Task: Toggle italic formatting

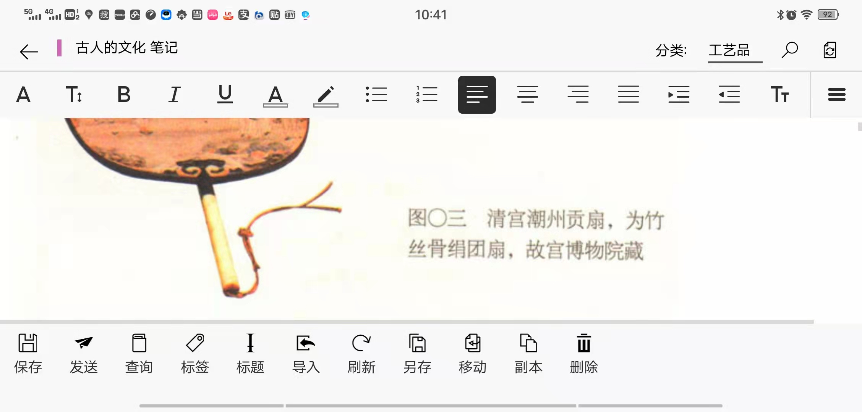Action: point(174,95)
